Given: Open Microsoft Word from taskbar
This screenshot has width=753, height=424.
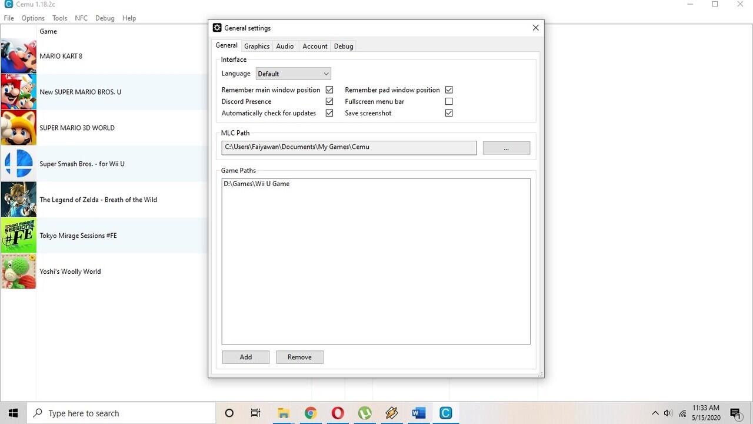Looking at the screenshot, I should pyautogui.click(x=419, y=413).
